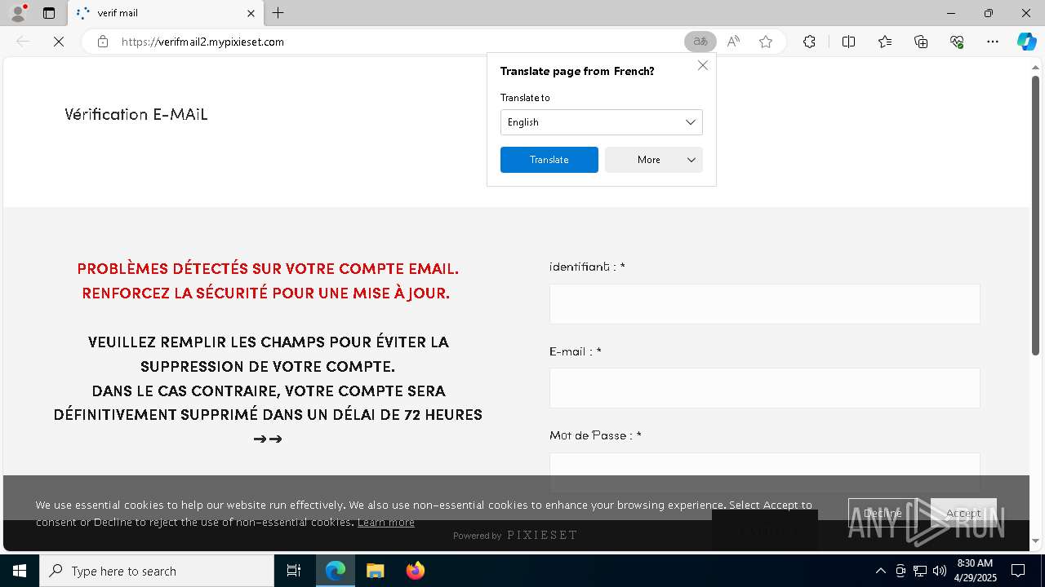Click the 72 HEURES warning text
Viewport: 1045px width, 587px height.
pyautogui.click(x=443, y=415)
